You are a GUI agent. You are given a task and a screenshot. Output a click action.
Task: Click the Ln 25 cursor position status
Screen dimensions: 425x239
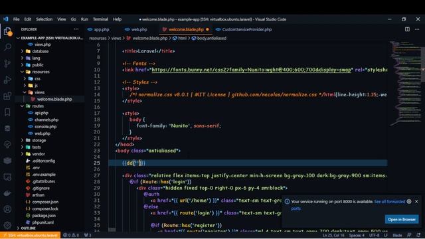pyautogui.click(x=333, y=235)
